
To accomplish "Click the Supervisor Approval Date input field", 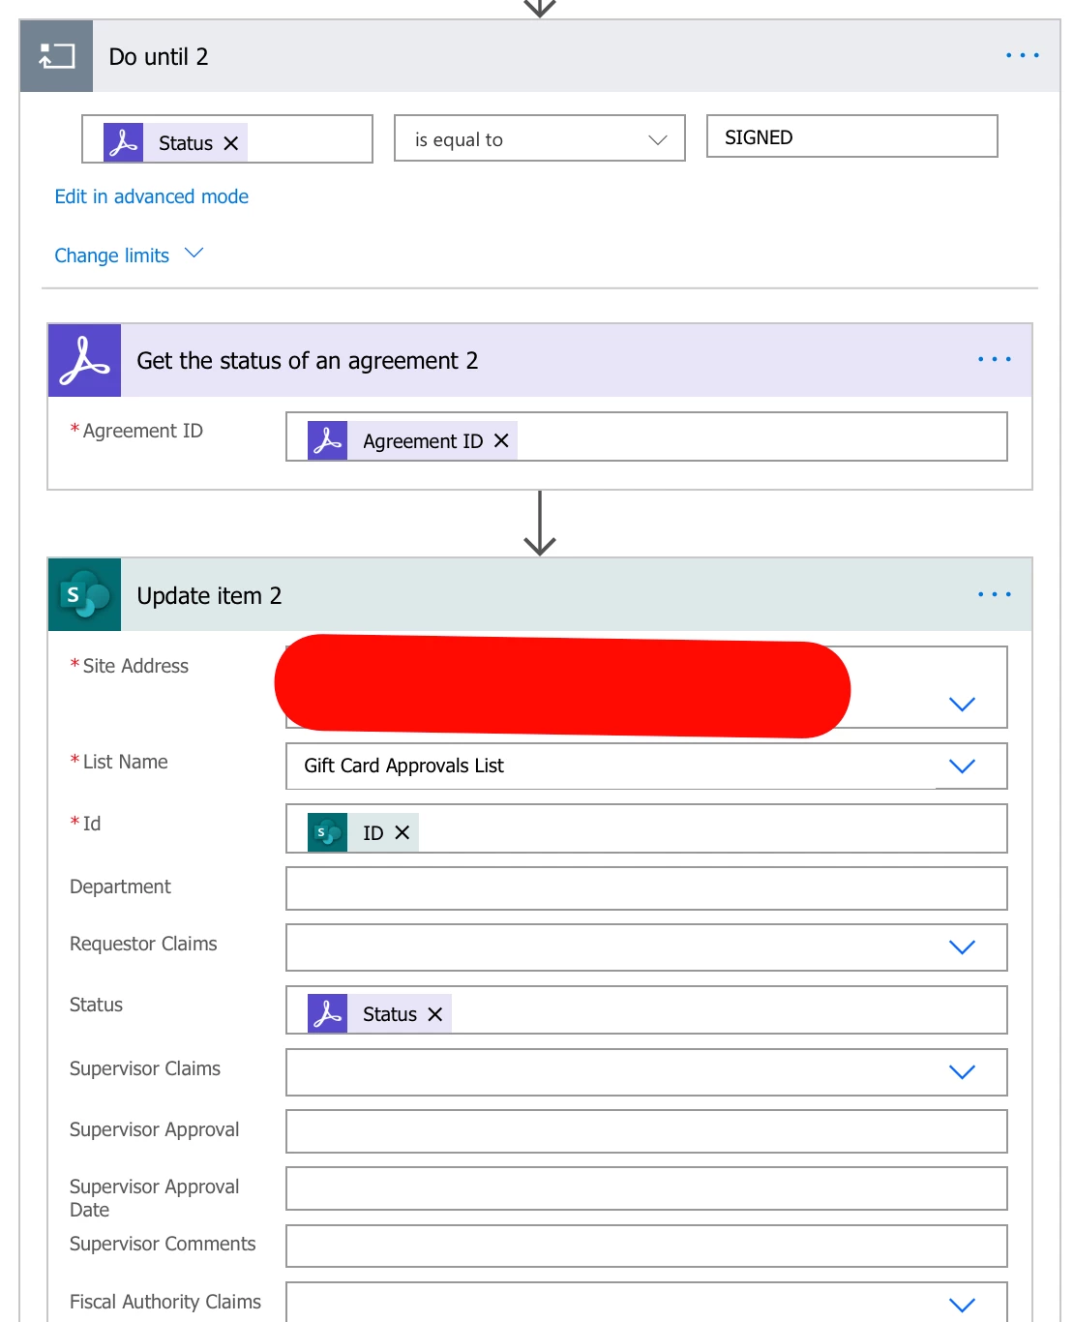I will [646, 1188].
